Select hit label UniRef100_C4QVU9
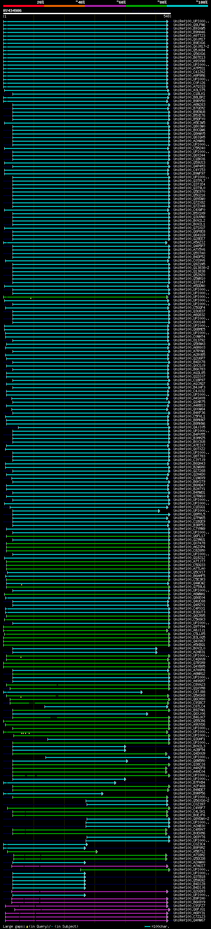Screen dimensions: 211x929 point(189,659)
